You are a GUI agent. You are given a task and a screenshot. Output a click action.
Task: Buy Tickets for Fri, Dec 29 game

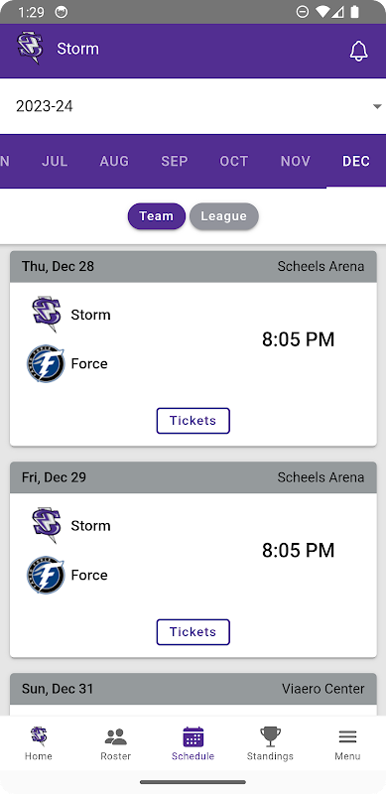(x=193, y=632)
